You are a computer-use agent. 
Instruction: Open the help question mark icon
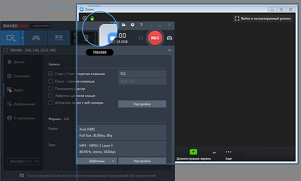[x=141, y=24]
